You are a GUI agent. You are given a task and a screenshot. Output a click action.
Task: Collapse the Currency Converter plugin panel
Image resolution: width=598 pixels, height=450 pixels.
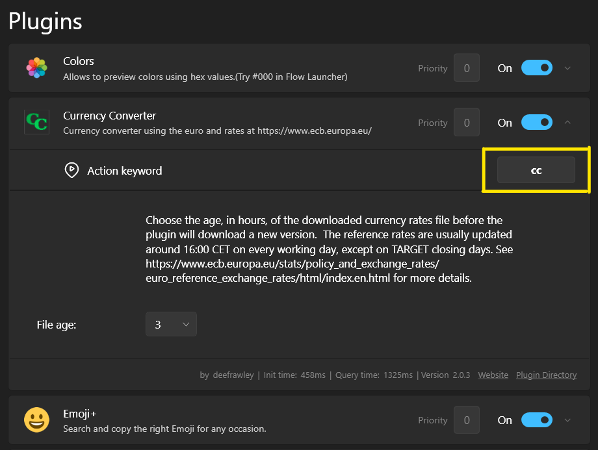click(x=567, y=122)
